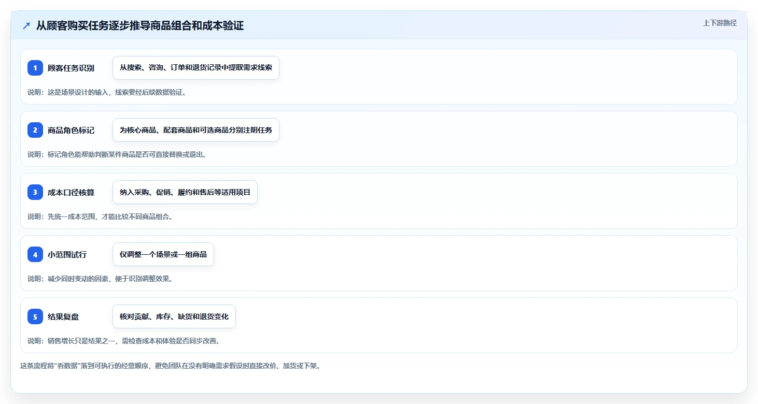Select the 小范围试行 step title

pos(67,254)
